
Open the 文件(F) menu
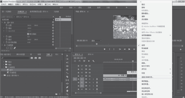coord(4,4)
